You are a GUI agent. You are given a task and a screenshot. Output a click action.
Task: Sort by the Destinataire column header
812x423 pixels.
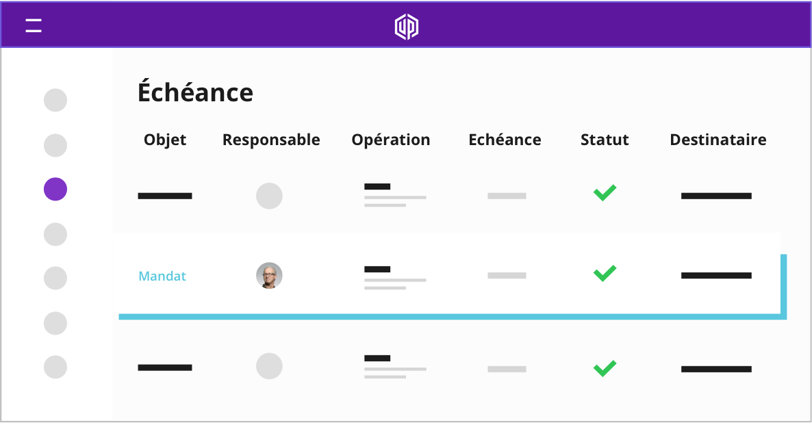[718, 140]
